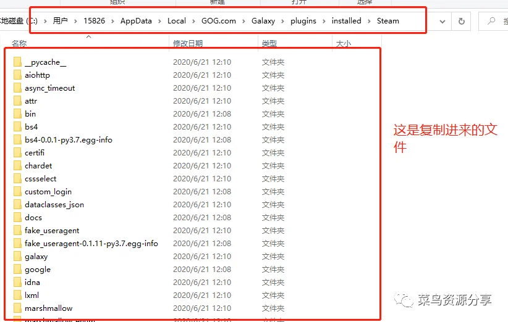Viewport: 508px width, 322px height.
Task: Click the custom_login folder icon
Action: pyautogui.click(x=17, y=191)
